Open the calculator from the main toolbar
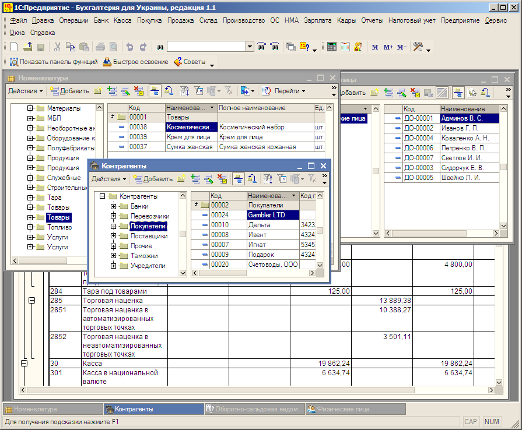Viewport: 522px width, 430px height. click(x=331, y=47)
